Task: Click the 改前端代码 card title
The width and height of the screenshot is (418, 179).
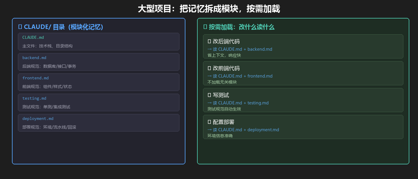Action: pyautogui.click(x=226, y=68)
